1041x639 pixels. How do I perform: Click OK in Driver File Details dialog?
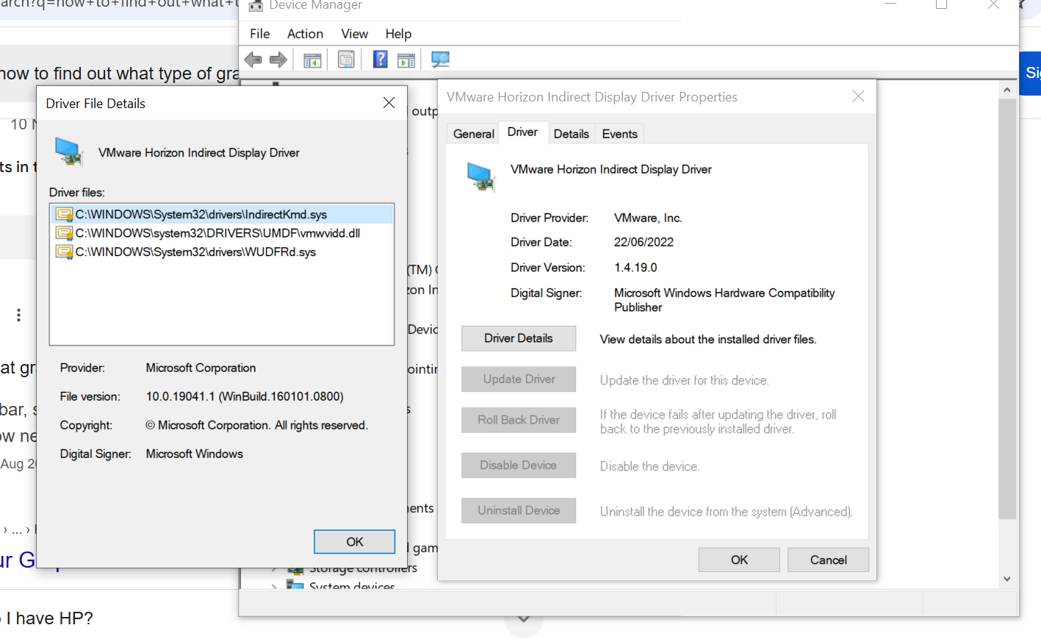(355, 542)
